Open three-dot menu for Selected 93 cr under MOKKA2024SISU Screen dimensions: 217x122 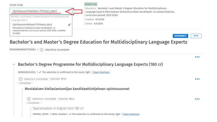tap(197, 79)
